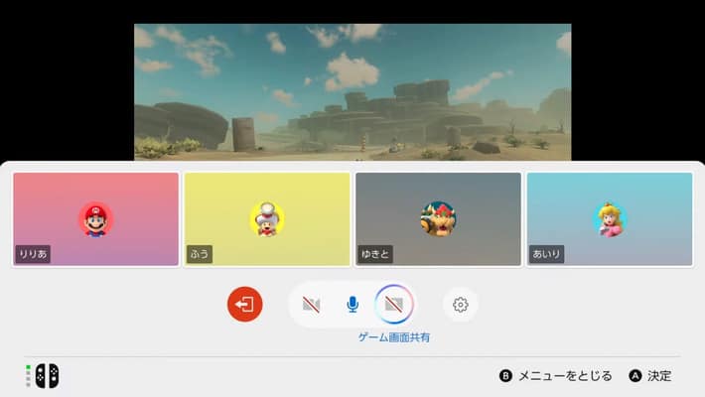Select the ふう name label
Screen dimensions: 705x397
pos(200,254)
